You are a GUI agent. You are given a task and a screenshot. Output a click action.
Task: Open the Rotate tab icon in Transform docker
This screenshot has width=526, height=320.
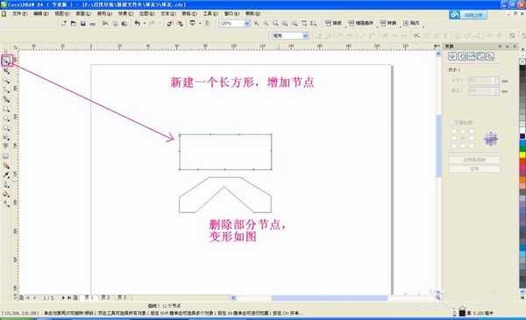click(x=462, y=57)
